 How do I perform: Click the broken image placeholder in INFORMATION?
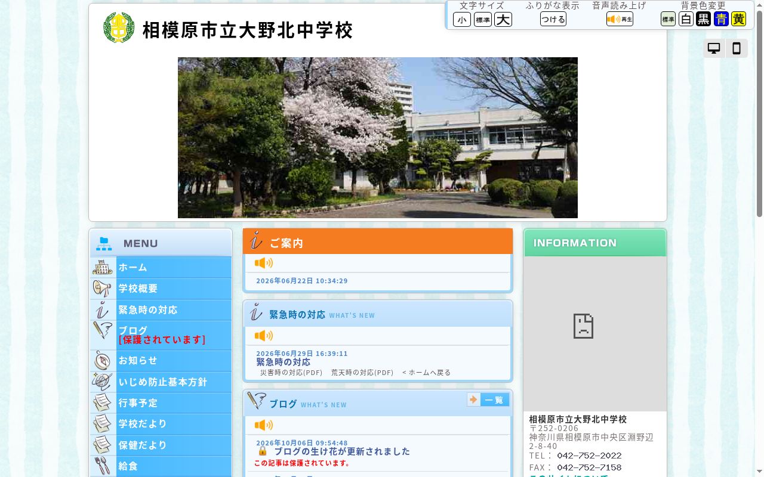point(583,326)
